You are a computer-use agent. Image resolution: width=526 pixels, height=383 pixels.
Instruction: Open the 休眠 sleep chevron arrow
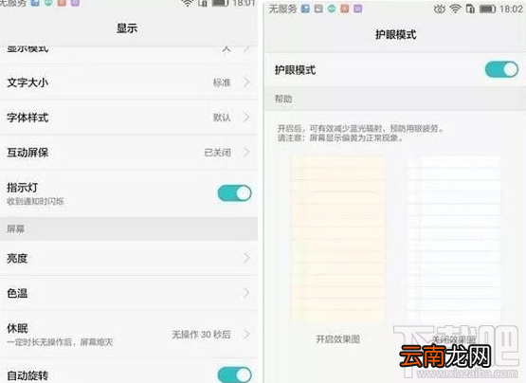point(247,335)
